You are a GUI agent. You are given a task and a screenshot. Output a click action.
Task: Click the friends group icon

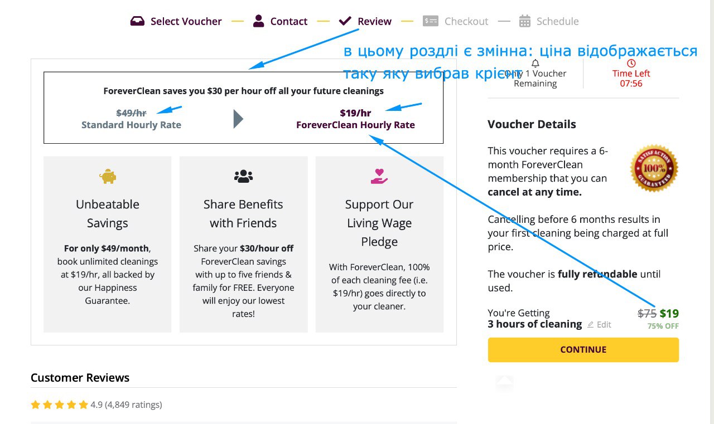coord(243,177)
